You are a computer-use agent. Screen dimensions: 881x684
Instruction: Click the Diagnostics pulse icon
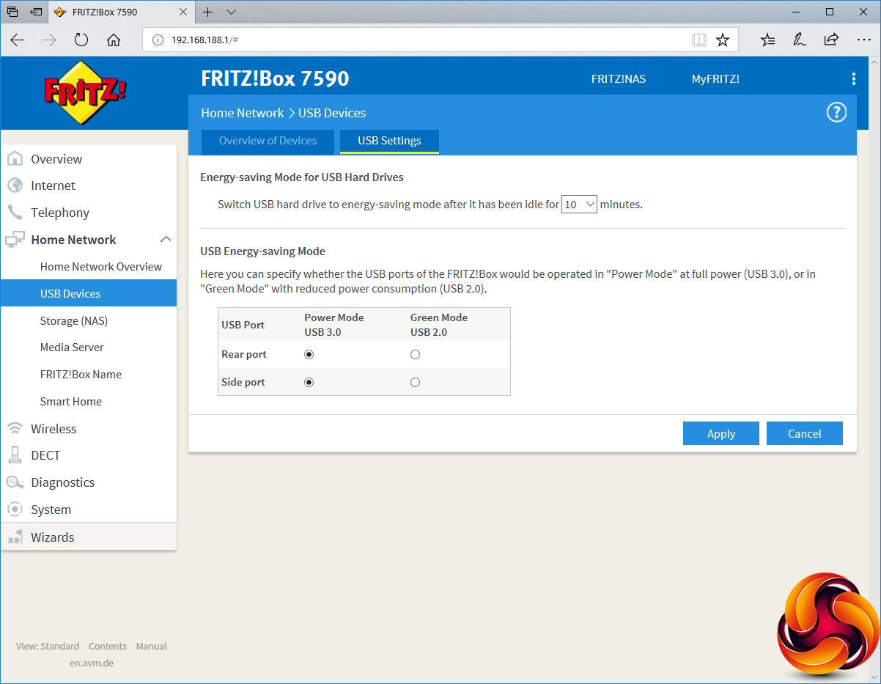[x=15, y=482]
